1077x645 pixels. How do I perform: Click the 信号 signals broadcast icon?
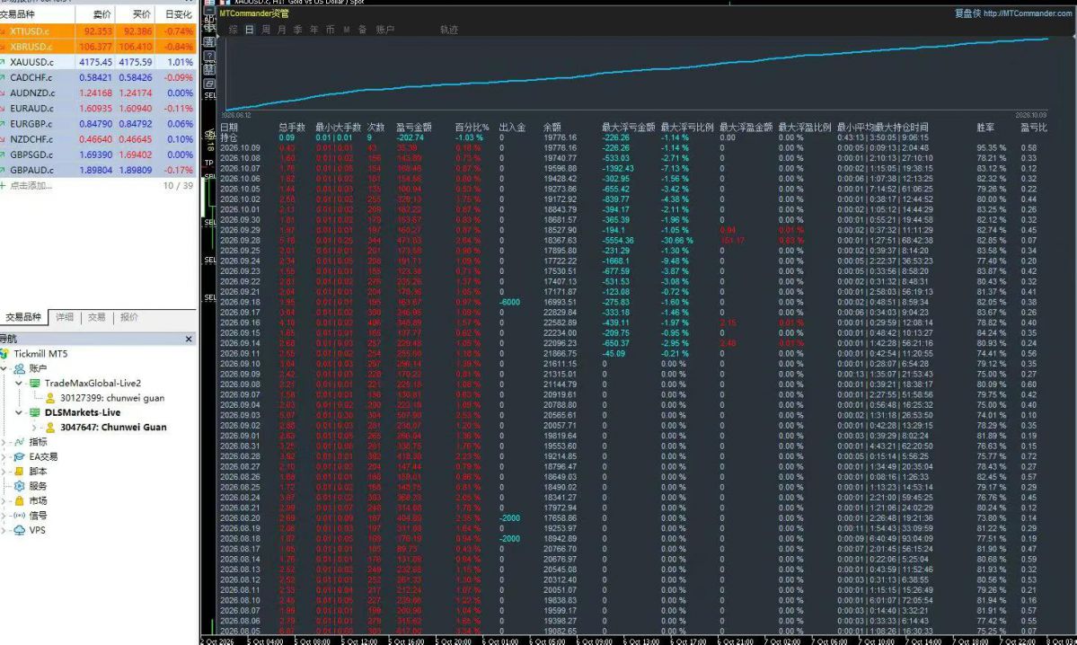pos(19,515)
